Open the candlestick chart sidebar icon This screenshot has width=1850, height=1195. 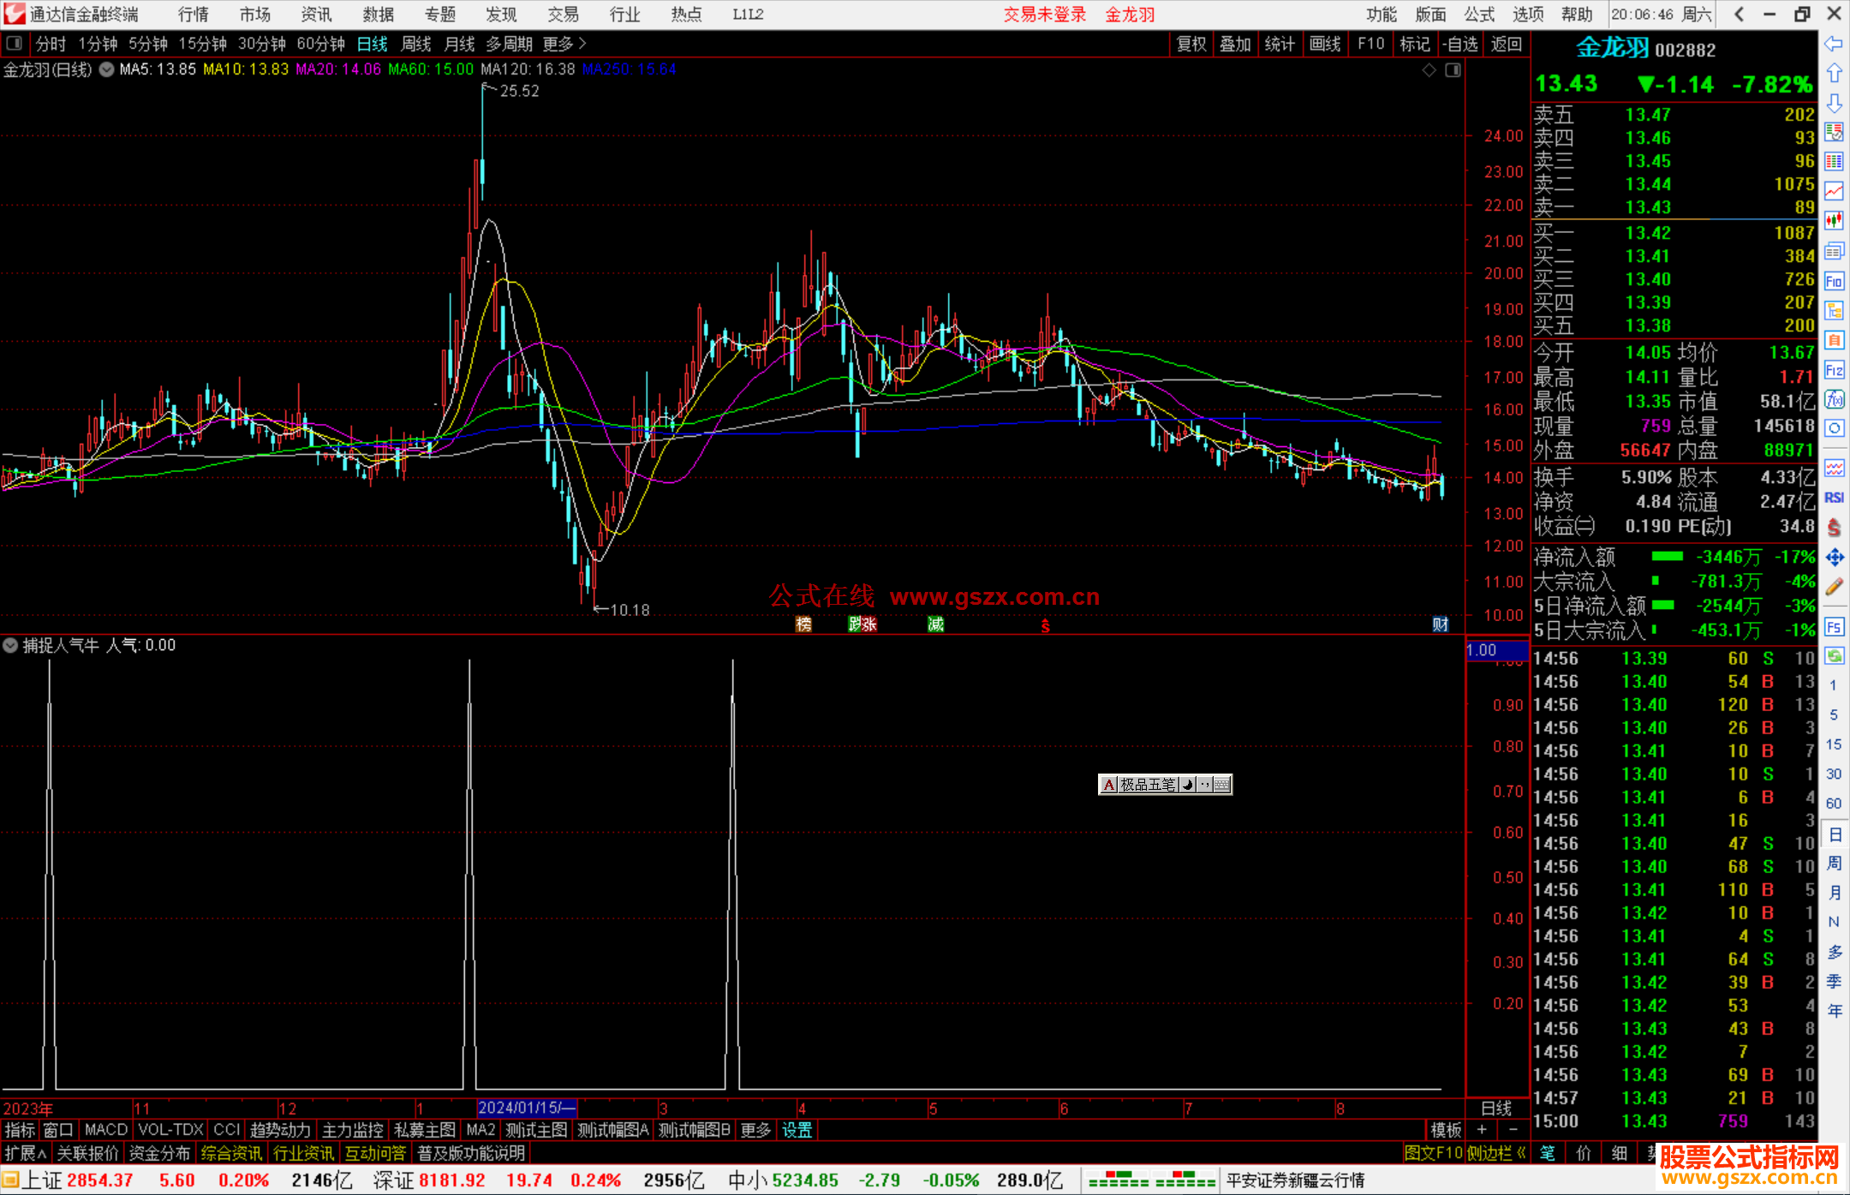tap(1834, 221)
